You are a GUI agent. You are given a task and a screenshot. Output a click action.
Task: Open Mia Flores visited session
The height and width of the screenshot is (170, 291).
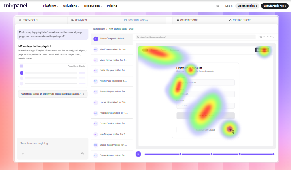[x=112, y=49]
